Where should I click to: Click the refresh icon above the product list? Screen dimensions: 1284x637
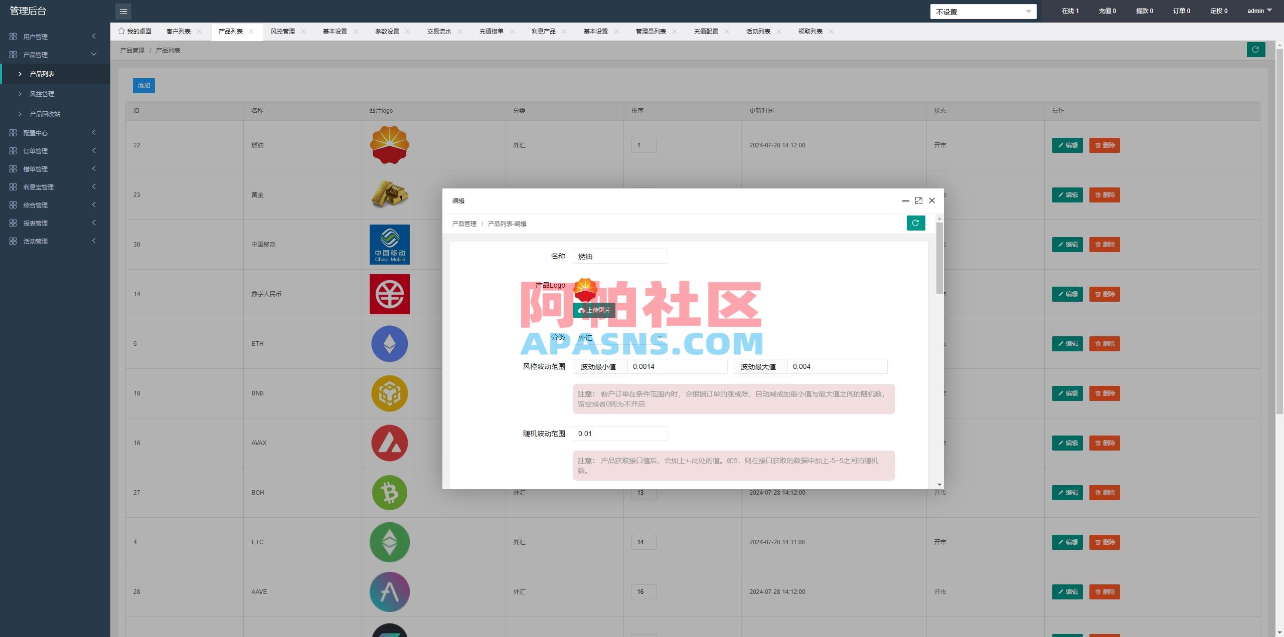[x=1255, y=50]
